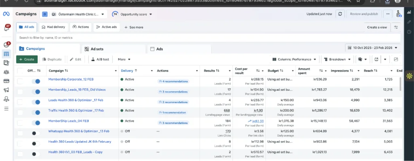Turn on Health 360 Leads Updated JK campaign
Image resolution: width=414 pixels, height=161 pixels.
[x=36, y=144]
